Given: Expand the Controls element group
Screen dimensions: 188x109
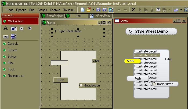Looking at the screenshot, I should tap(13, 44).
